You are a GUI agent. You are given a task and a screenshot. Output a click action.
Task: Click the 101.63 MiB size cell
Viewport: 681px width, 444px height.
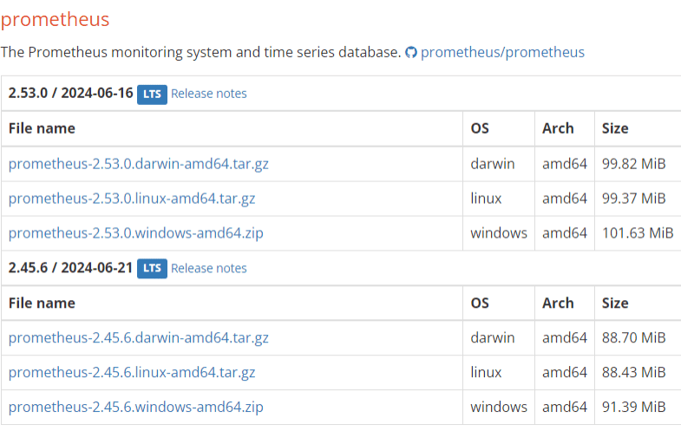click(638, 233)
